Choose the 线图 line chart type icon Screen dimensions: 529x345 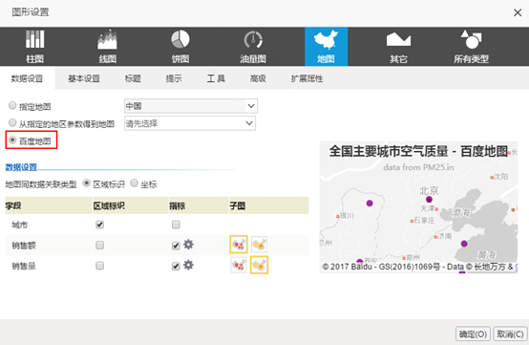click(107, 46)
